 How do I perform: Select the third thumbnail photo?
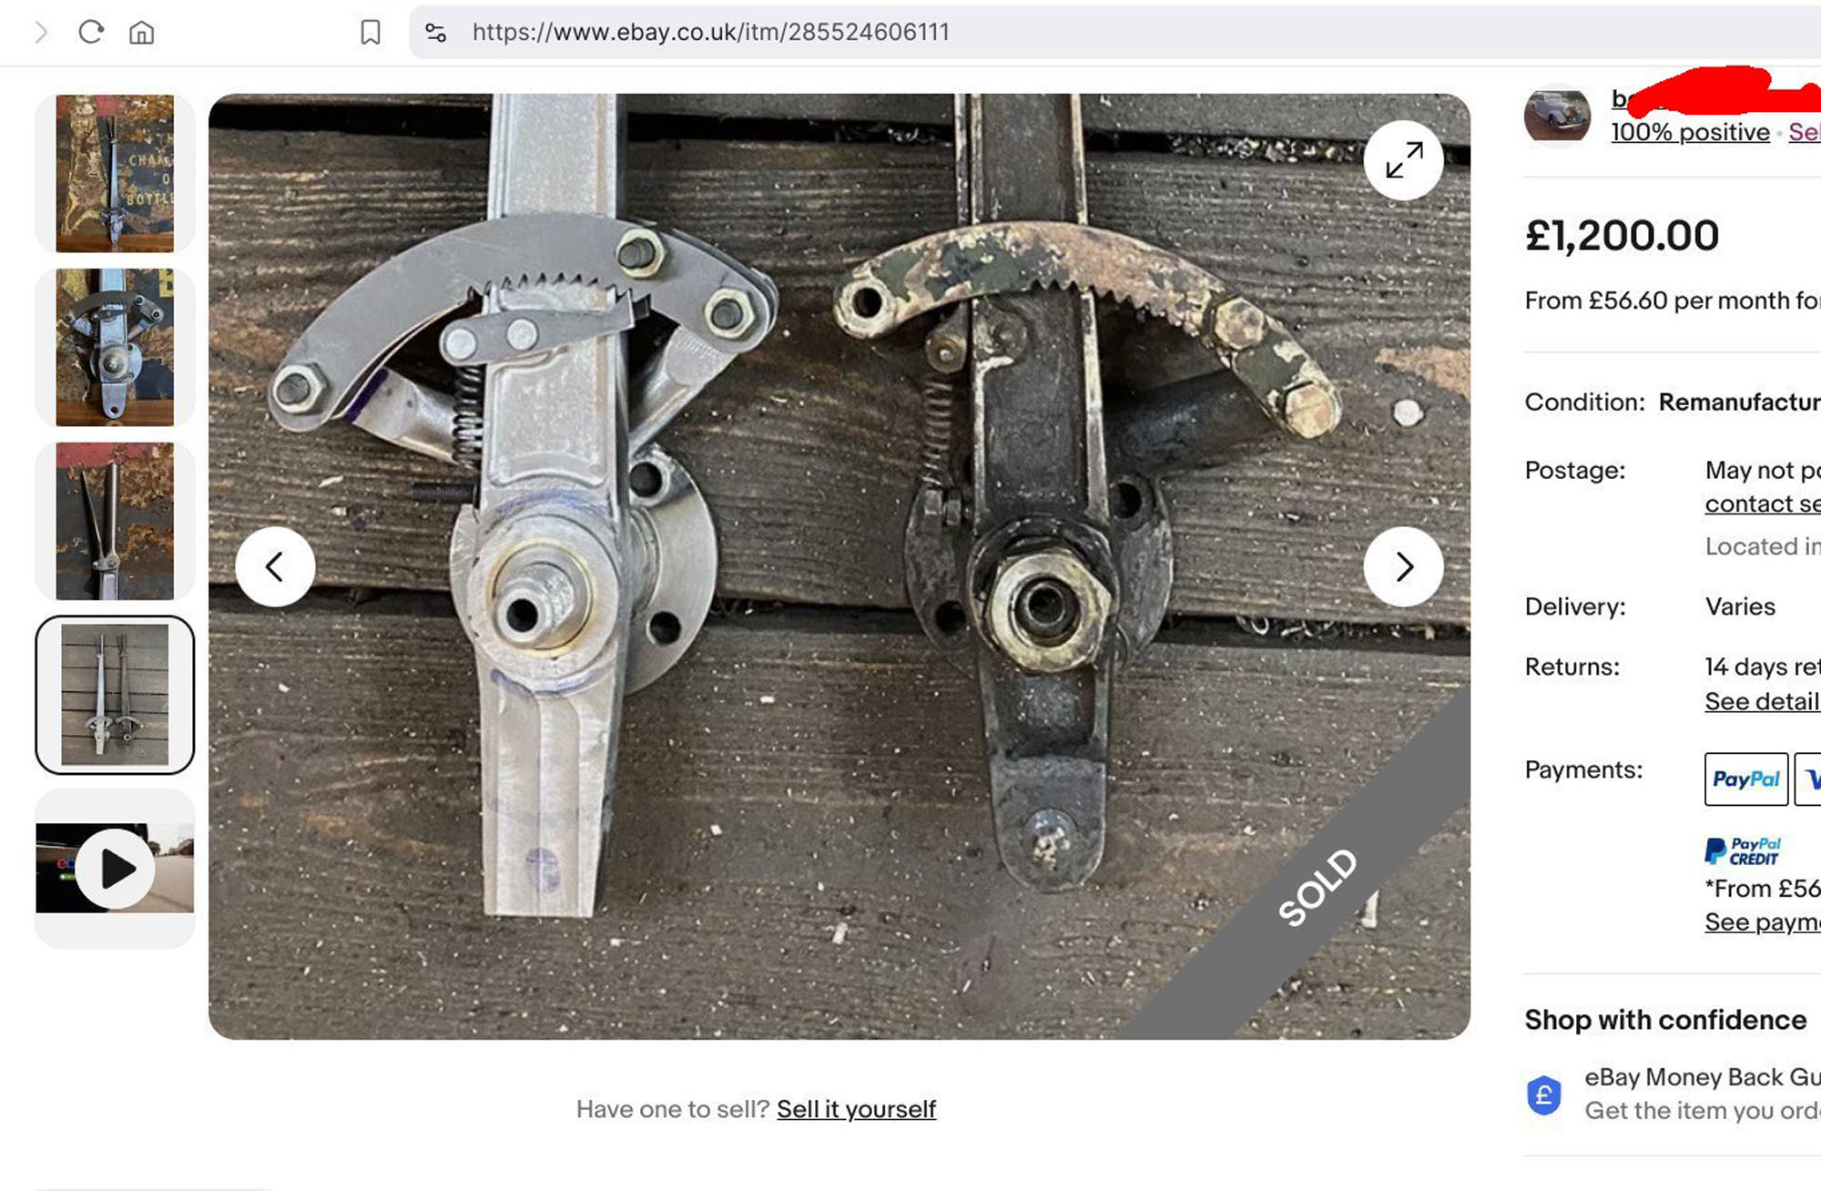(115, 521)
